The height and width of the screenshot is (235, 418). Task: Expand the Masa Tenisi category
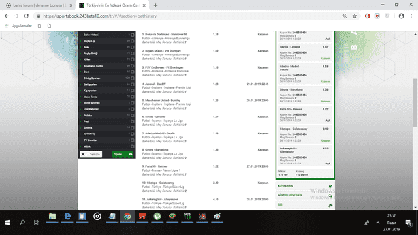coord(80,97)
